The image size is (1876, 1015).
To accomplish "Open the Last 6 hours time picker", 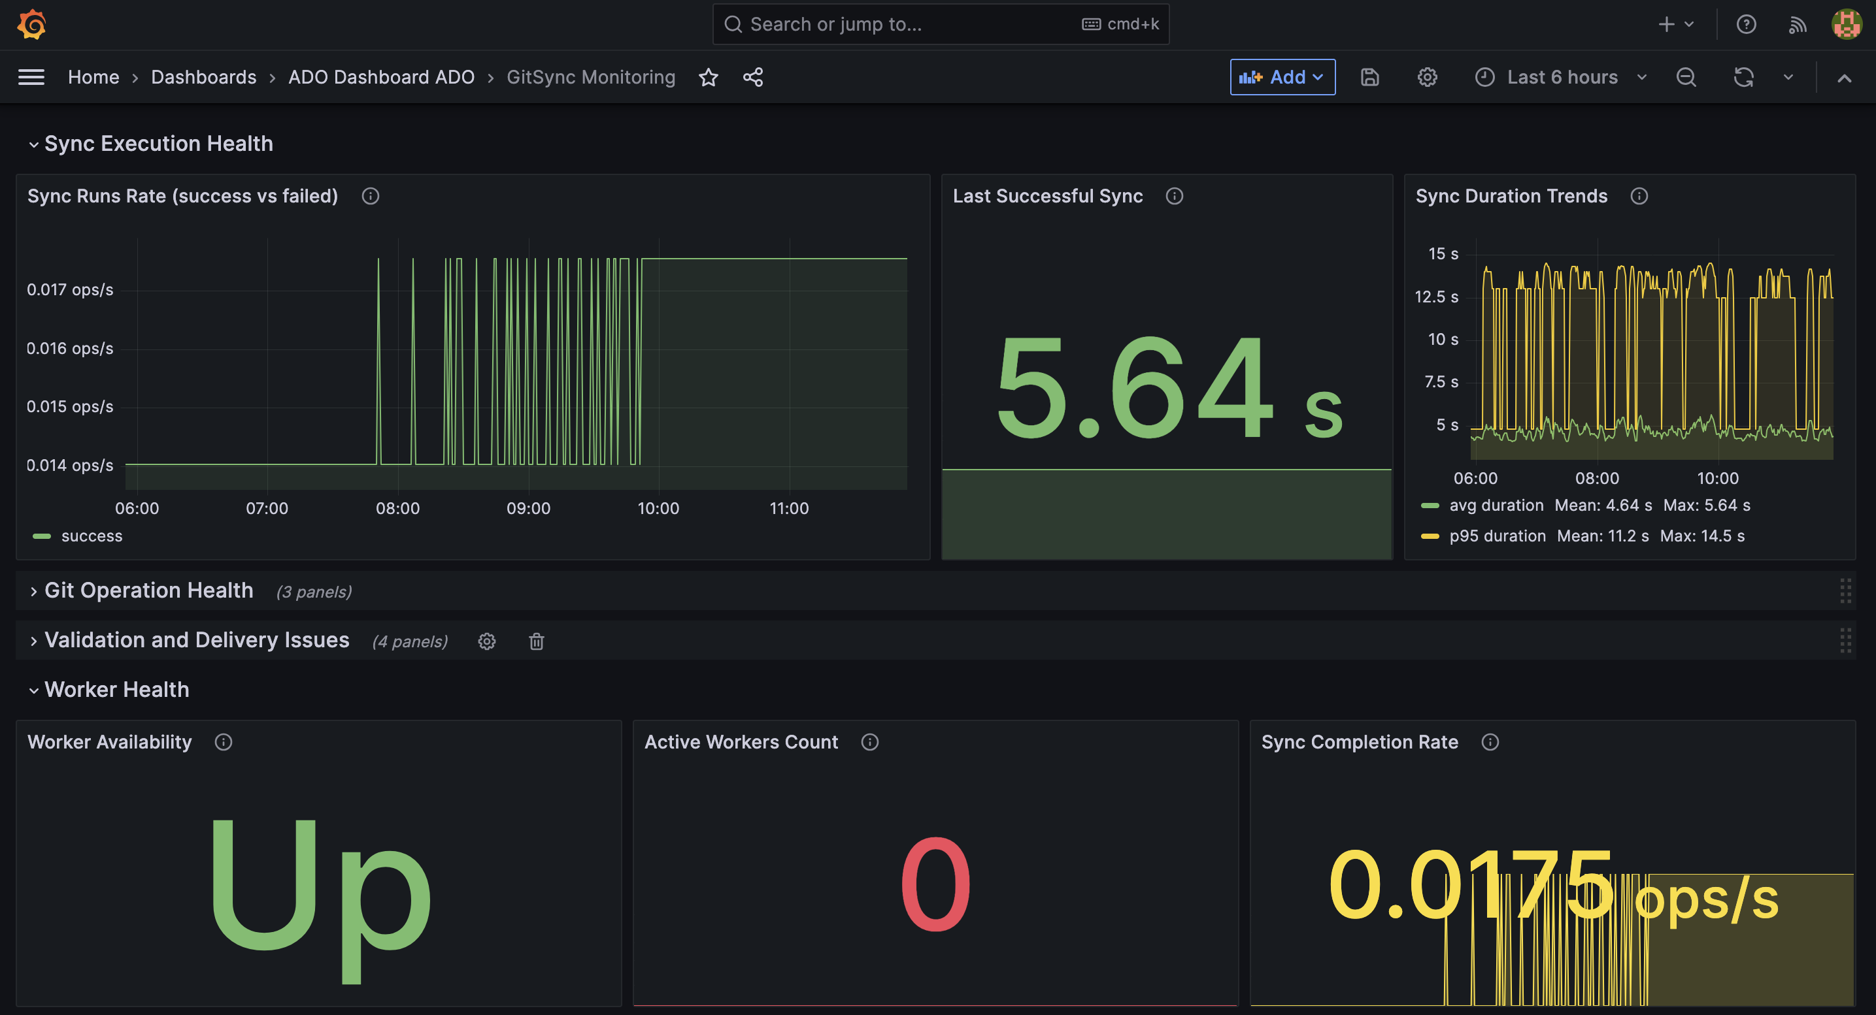I will (x=1561, y=77).
